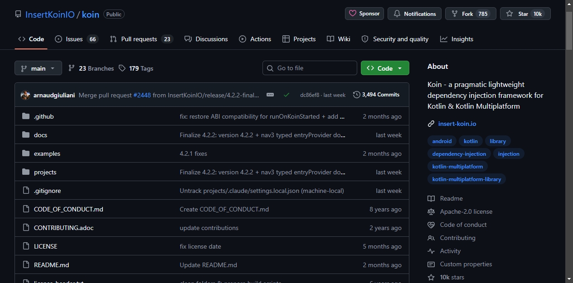Open CONTRIBUTING.adoc file
The width and height of the screenshot is (573, 283).
coord(64,228)
